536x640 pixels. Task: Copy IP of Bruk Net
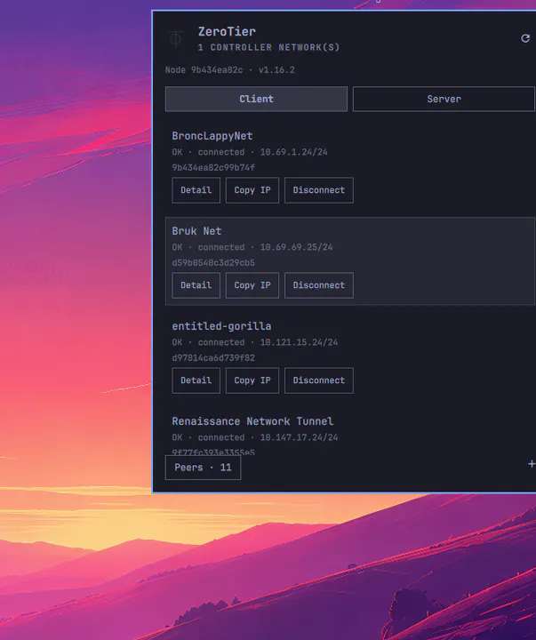(x=252, y=285)
